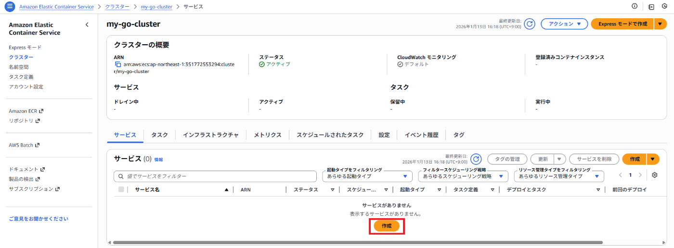
Task: Click the hexagon settings icon top right
Action: tap(664, 7)
